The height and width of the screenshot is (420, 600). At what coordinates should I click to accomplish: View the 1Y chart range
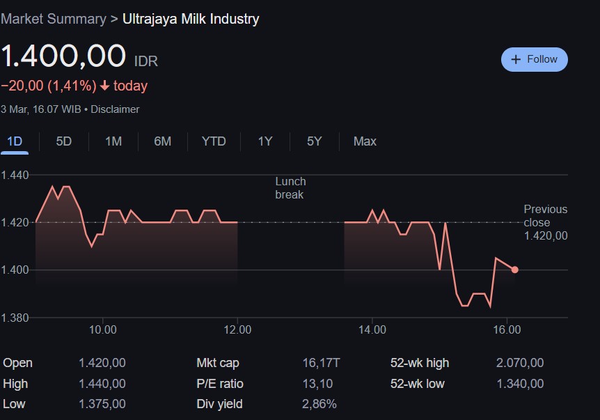tap(265, 141)
